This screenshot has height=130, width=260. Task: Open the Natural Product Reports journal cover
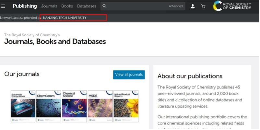coord(126,106)
